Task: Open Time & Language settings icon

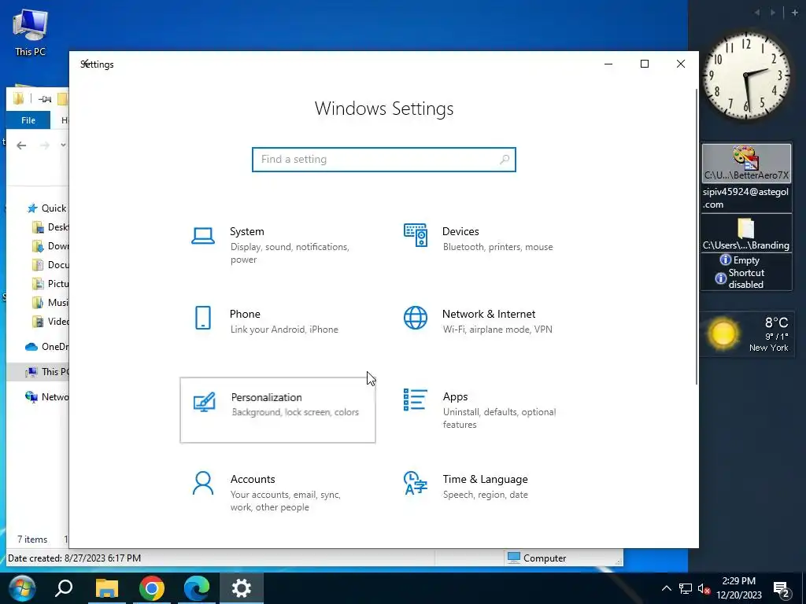Action: (x=416, y=483)
